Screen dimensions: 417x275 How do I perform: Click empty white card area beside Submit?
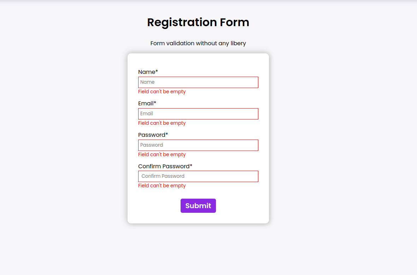pyautogui.click(x=240, y=206)
